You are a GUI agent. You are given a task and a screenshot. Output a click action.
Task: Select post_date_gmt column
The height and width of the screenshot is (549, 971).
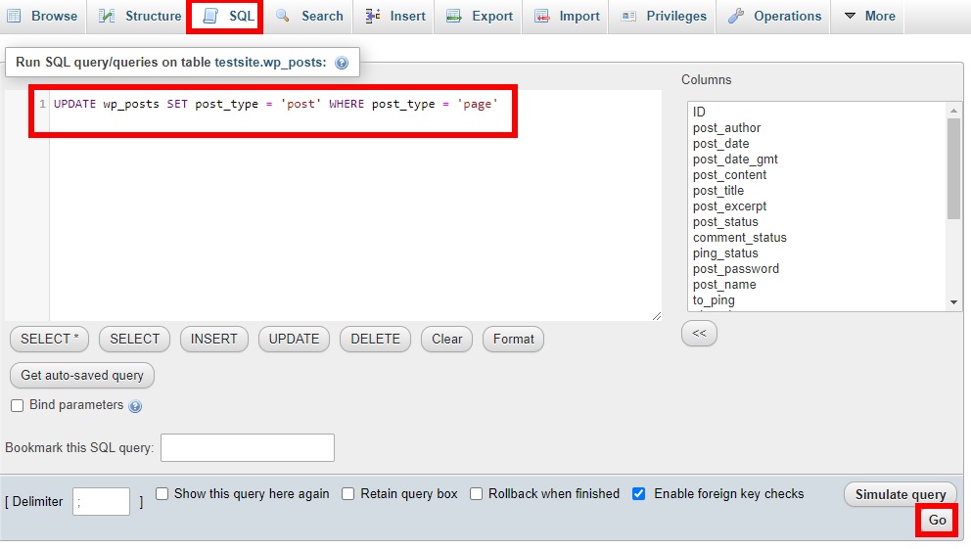[x=816, y=160]
